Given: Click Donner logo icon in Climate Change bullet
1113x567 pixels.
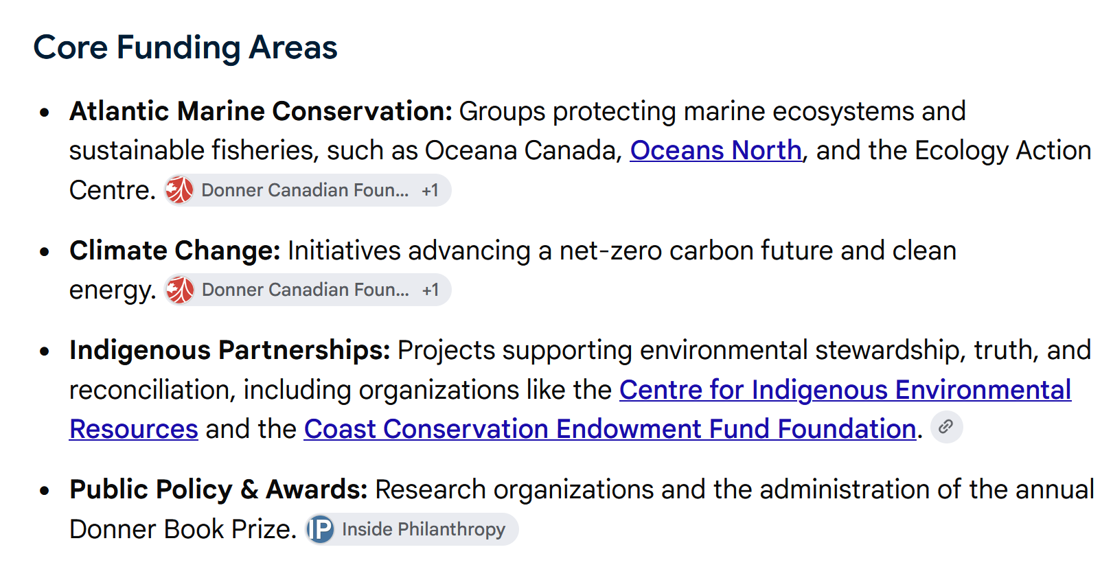Looking at the screenshot, I should point(180,290).
